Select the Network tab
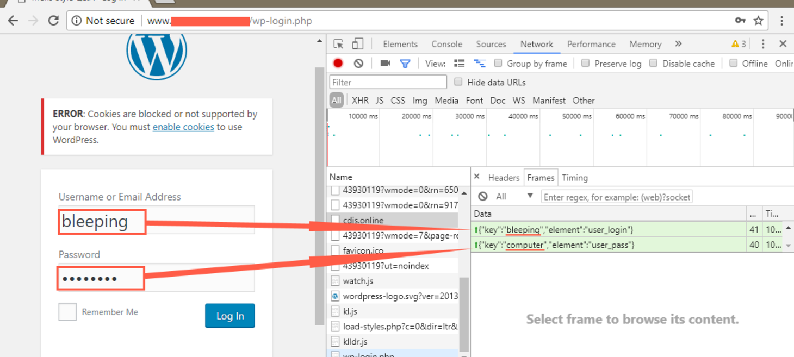Image resolution: width=794 pixels, height=357 pixels. (x=537, y=45)
